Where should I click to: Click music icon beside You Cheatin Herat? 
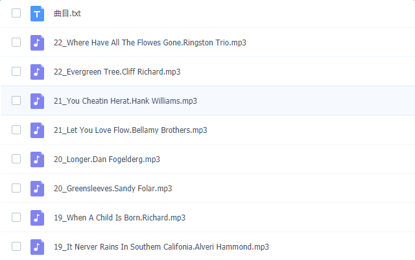tap(37, 100)
